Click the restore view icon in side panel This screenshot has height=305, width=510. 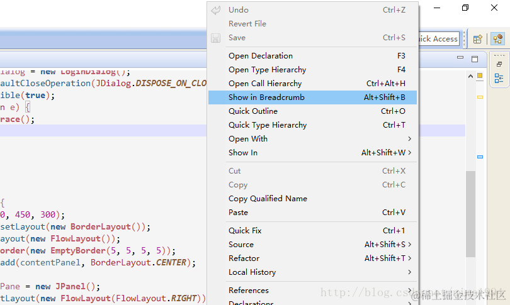pyautogui.click(x=499, y=64)
